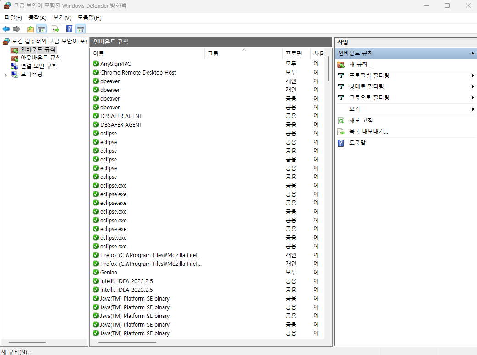Open the 동작(A) menu

(38, 18)
